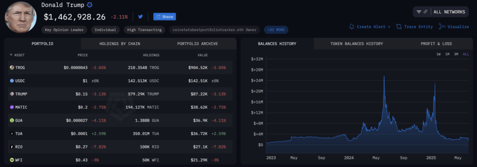This screenshot has height=167, width=477.
Task: Click the Individual tag
Action: (105, 30)
